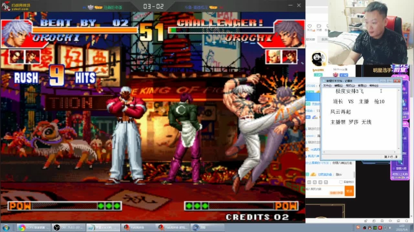Open 格式 menu in Notepad
The width and height of the screenshot is (414, 232).
(x=350, y=86)
